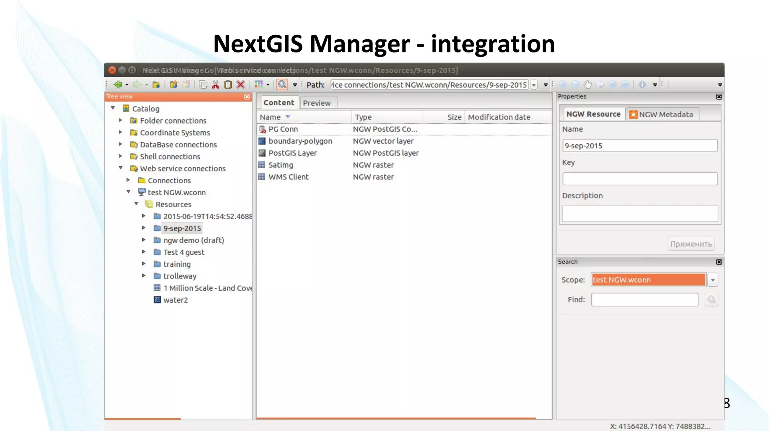Click the Copy icon in toolbar
Image resolution: width=769 pixels, height=431 pixels.
click(x=203, y=85)
